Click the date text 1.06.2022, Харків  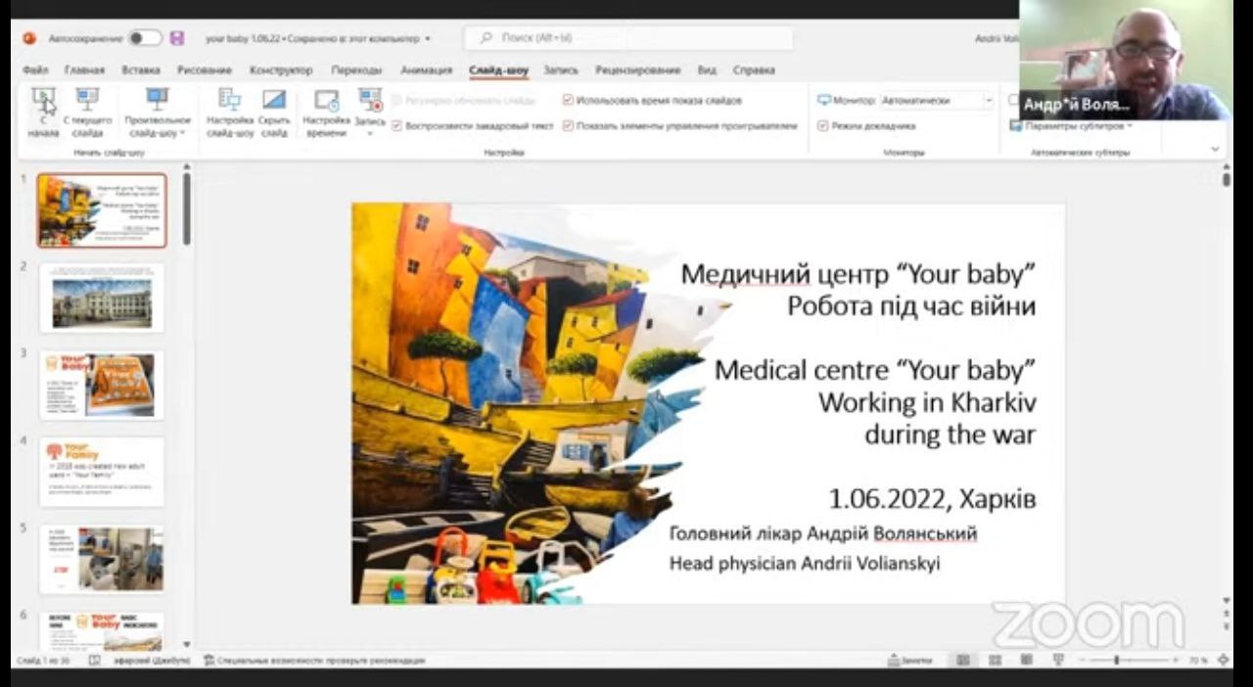[932, 499]
